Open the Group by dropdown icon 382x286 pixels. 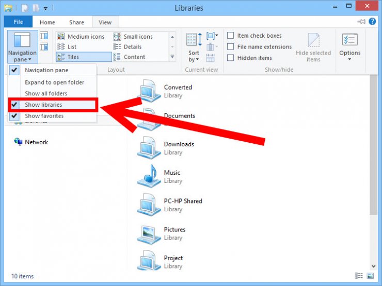pos(212,36)
